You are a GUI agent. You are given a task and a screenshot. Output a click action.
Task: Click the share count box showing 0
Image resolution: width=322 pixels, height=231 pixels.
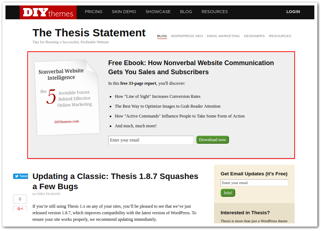[20, 199]
